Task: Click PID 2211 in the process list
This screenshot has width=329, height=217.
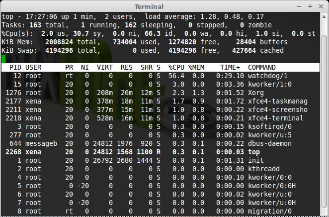Action: pos(13,109)
